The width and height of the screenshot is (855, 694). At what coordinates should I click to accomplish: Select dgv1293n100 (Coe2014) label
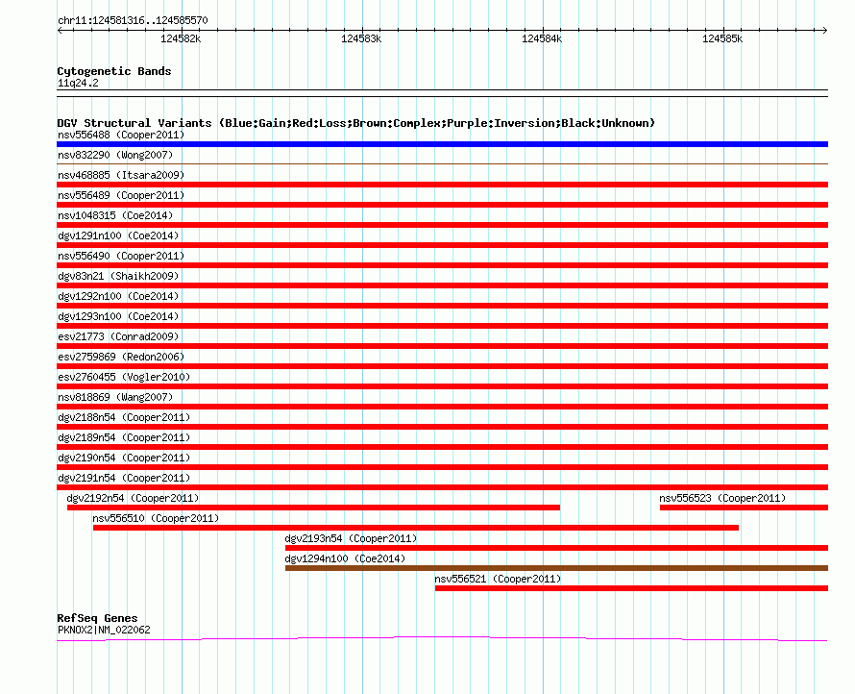tap(118, 316)
